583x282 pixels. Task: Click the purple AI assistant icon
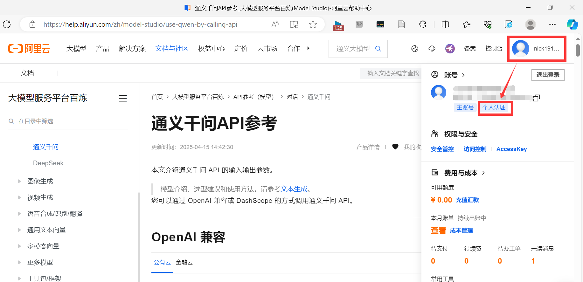click(450, 49)
